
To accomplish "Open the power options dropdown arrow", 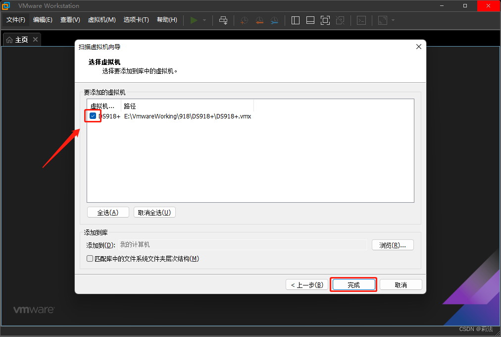I will click(204, 20).
